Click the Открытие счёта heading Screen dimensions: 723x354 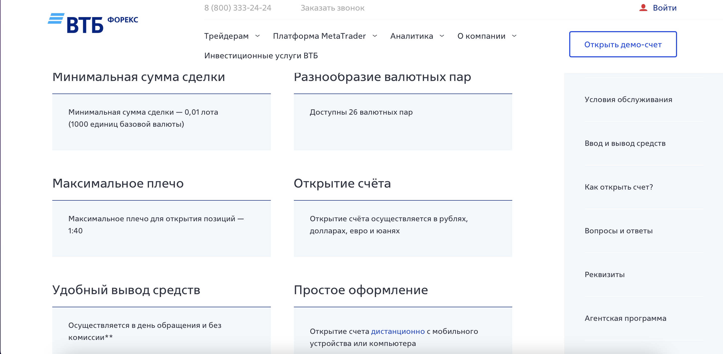(342, 183)
